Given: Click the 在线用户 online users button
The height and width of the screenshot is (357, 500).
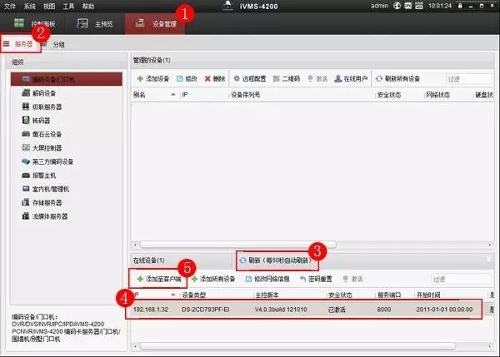Looking at the screenshot, I should click(339, 78).
